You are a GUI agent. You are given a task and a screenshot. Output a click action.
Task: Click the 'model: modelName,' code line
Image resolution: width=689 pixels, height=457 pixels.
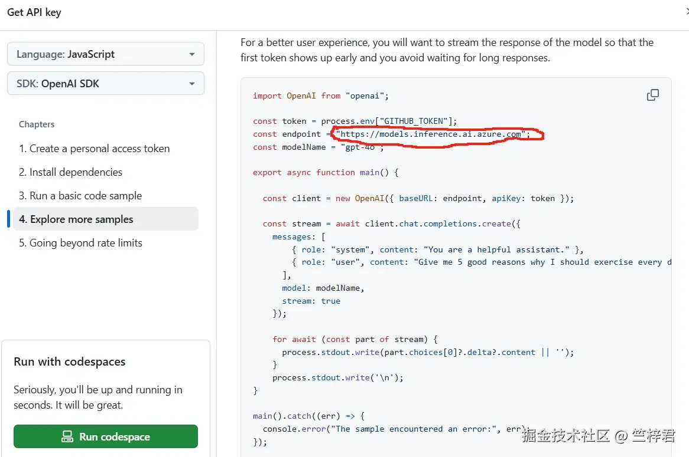coord(323,288)
